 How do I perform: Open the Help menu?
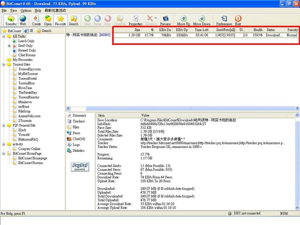click(38, 10)
